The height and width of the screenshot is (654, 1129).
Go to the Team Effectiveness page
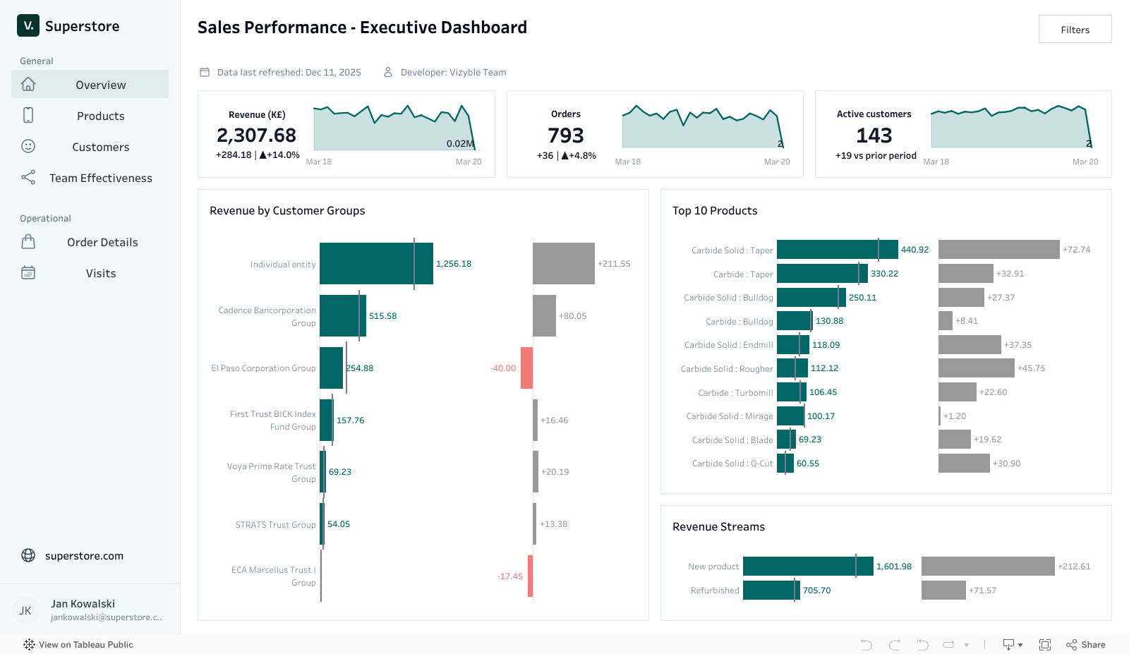pos(100,178)
